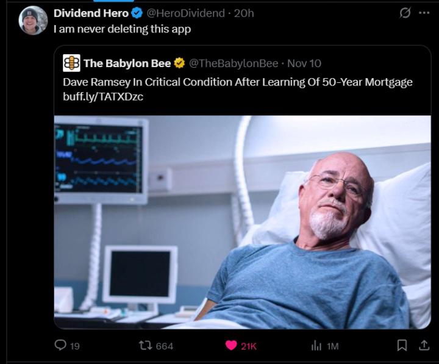Click The Babylon Bee avatar logo
The height and width of the screenshot is (364, 439).
71,63
